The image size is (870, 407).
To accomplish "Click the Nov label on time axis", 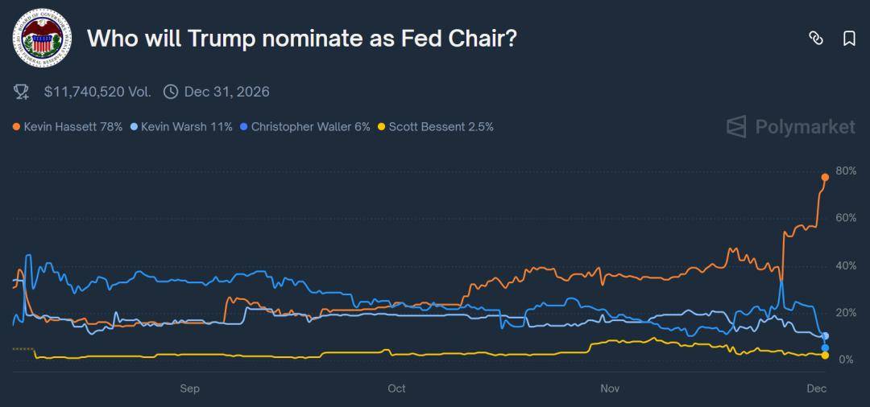I will (610, 388).
